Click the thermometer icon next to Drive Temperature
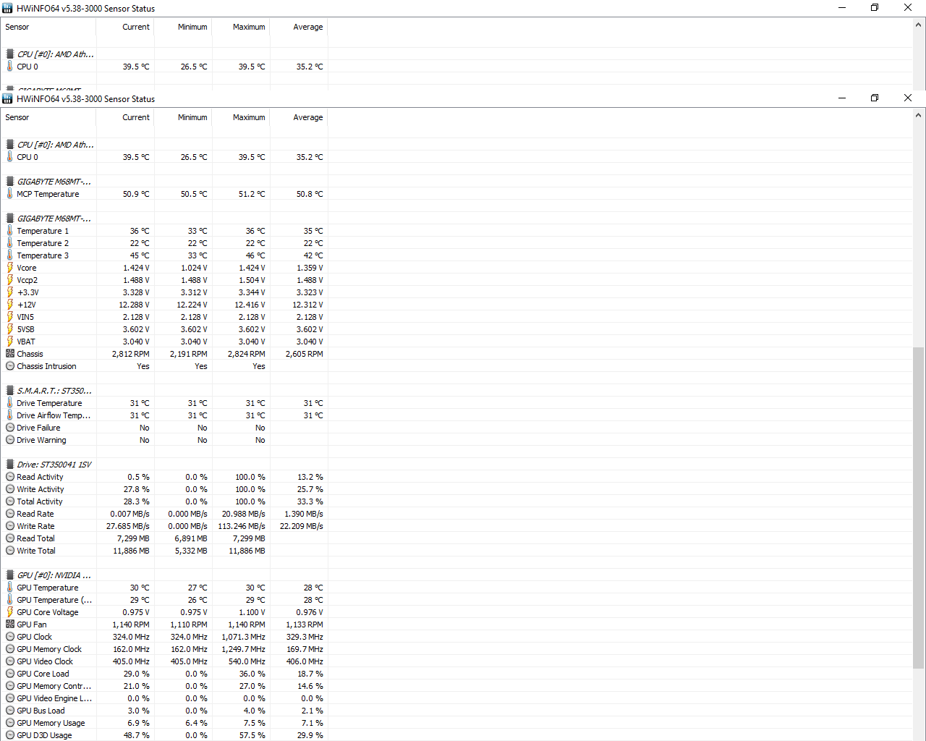 pos(10,403)
